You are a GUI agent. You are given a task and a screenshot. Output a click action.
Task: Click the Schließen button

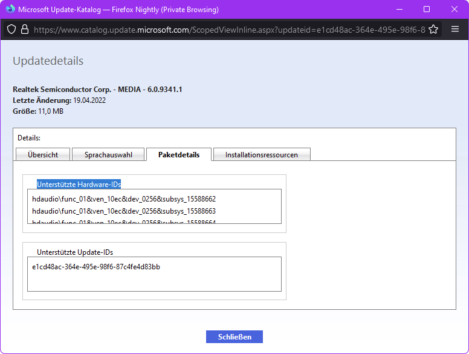234,337
